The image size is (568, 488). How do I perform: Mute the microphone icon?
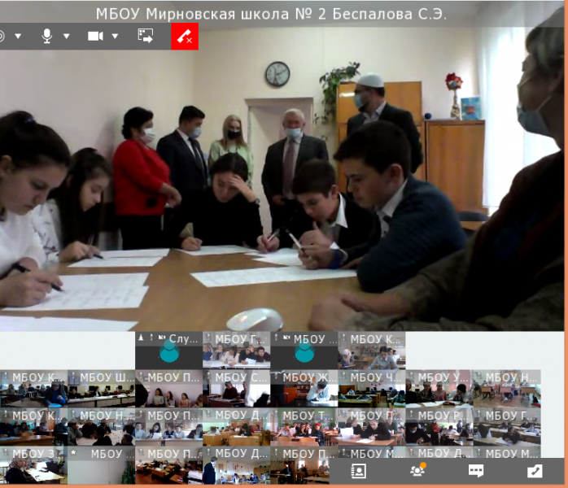[47, 36]
